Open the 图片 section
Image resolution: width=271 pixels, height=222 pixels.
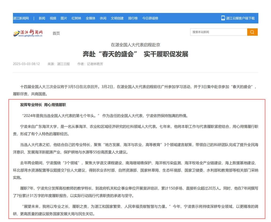64,18
